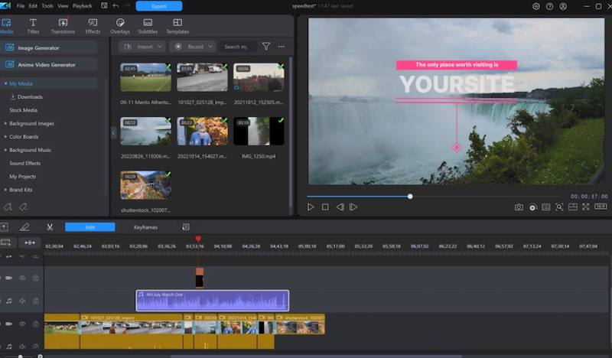Switch to the Overlays tab
This screenshot has width=612, height=358.
(120, 26)
